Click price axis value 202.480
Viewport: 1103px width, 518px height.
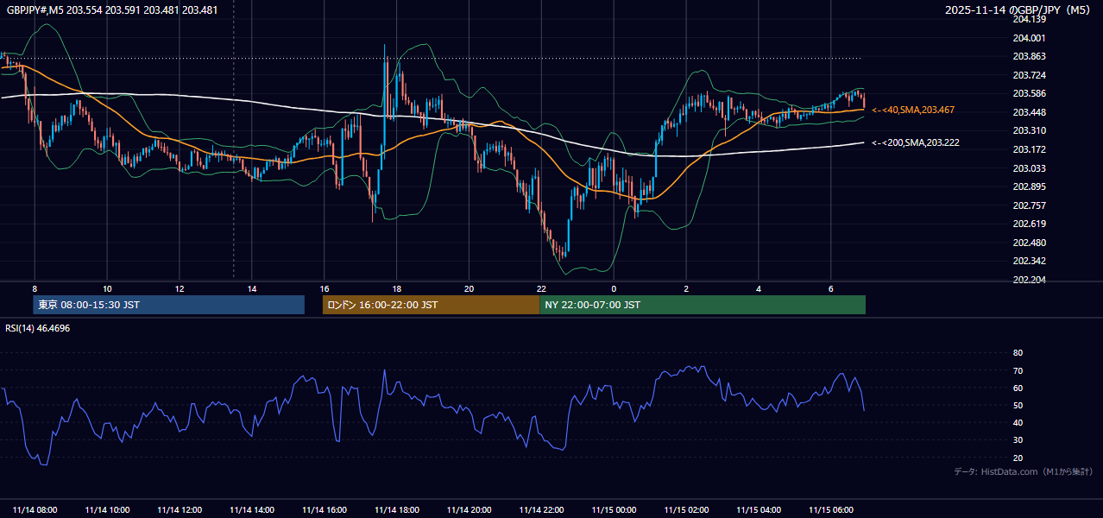[1029, 243]
